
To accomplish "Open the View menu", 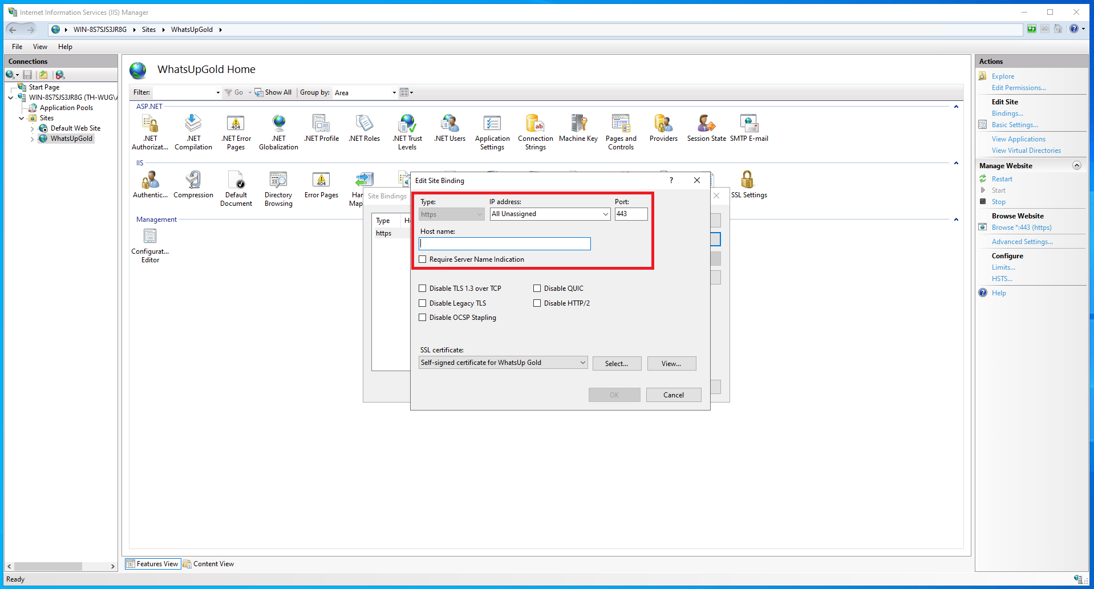I will tap(40, 47).
